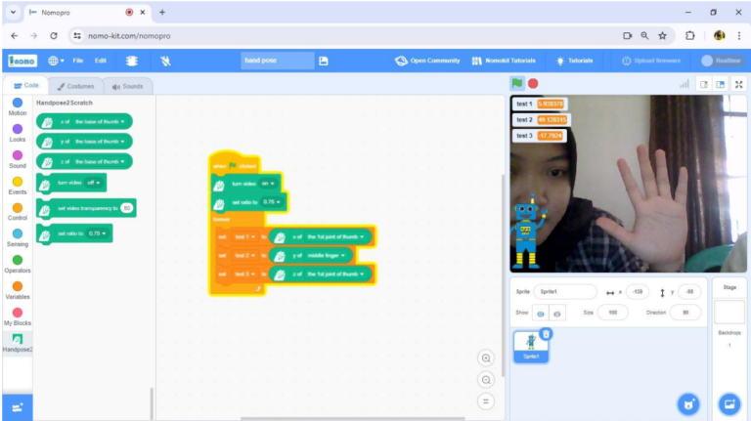
Task: Open the add extension button
Action: [17, 405]
